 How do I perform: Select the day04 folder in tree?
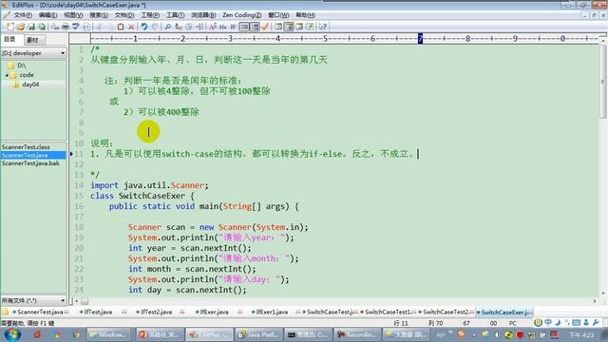click(x=30, y=85)
